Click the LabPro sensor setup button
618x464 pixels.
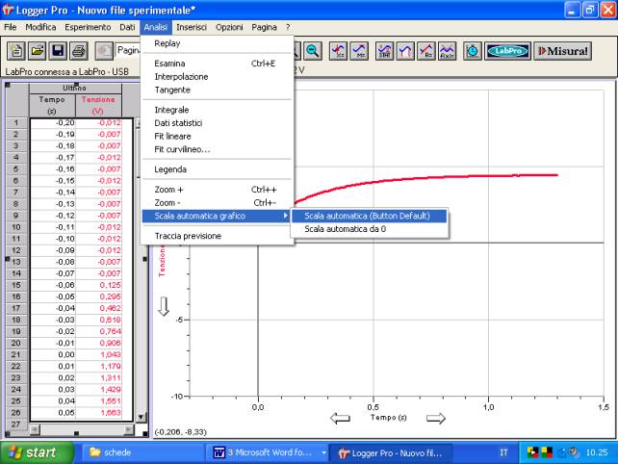[505, 50]
